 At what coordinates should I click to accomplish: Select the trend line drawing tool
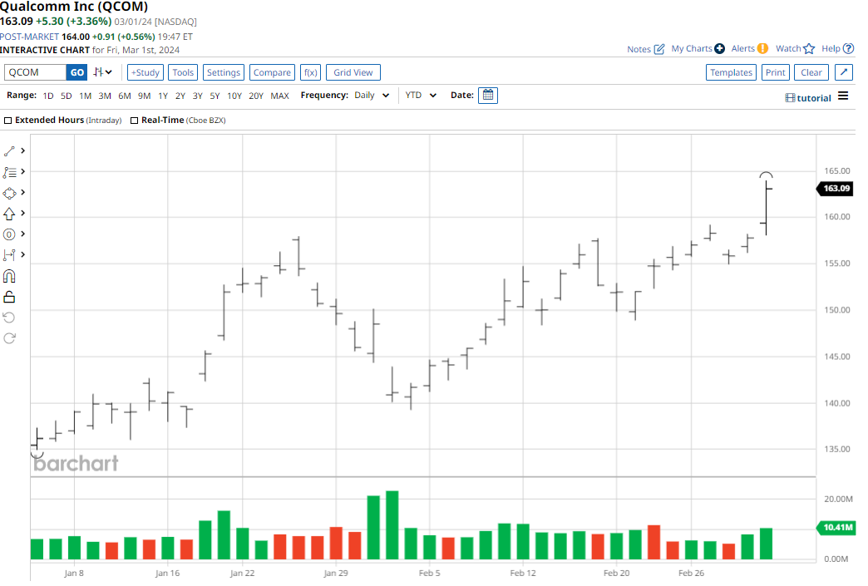tap(10, 150)
